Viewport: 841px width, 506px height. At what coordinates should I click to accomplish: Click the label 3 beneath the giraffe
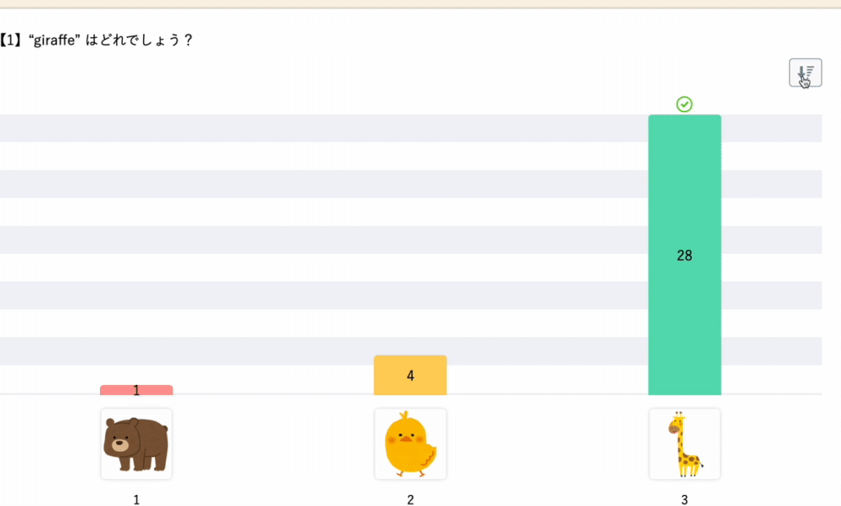(685, 499)
